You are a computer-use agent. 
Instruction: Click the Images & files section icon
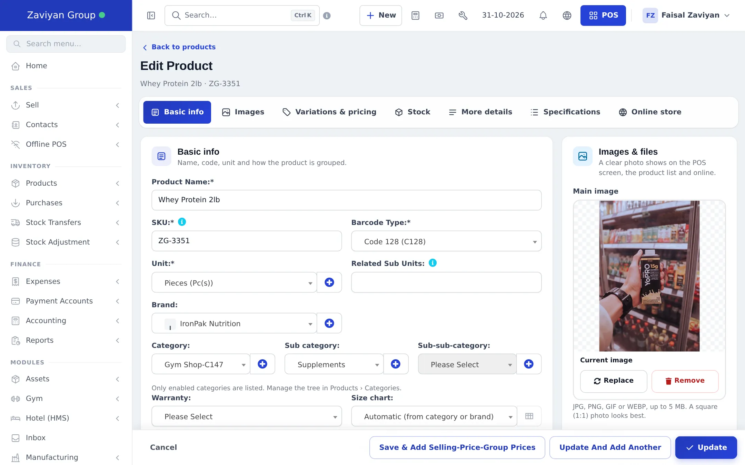point(583,156)
